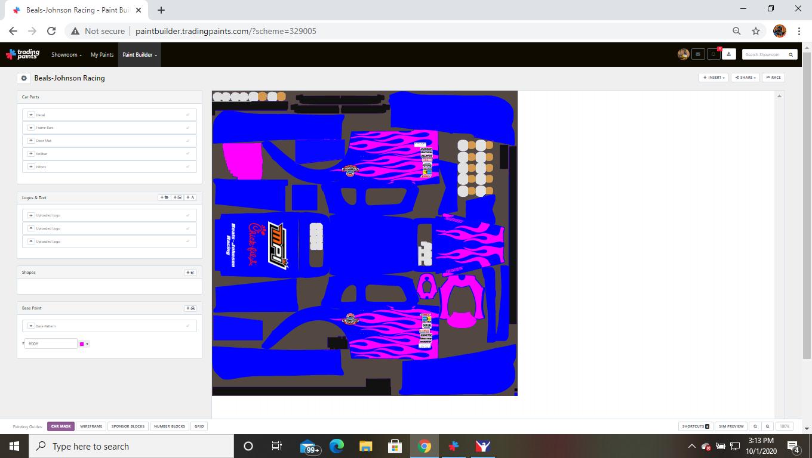Click the add text layer icon

pyautogui.click(x=190, y=197)
